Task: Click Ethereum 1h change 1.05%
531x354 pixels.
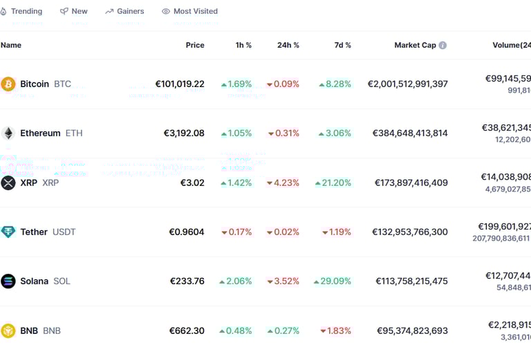Action: click(236, 133)
